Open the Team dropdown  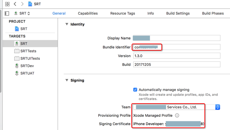coord(218,107)
